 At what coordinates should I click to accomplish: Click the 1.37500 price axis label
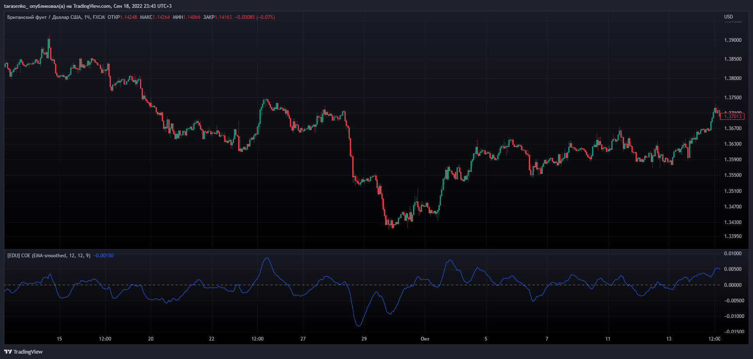tap(733, 98)
